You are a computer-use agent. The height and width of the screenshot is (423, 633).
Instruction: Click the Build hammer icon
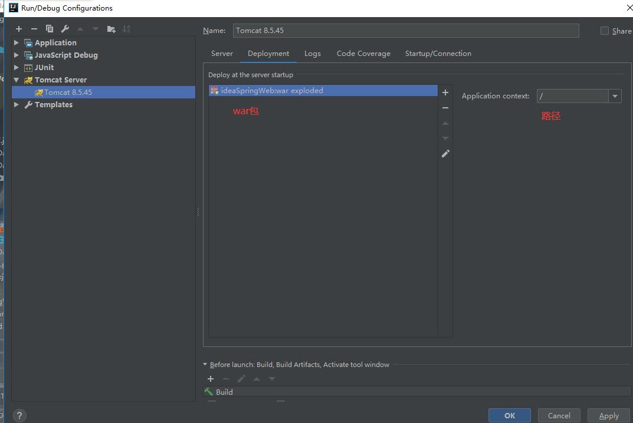pyautogui.click(x=209, y=392)
